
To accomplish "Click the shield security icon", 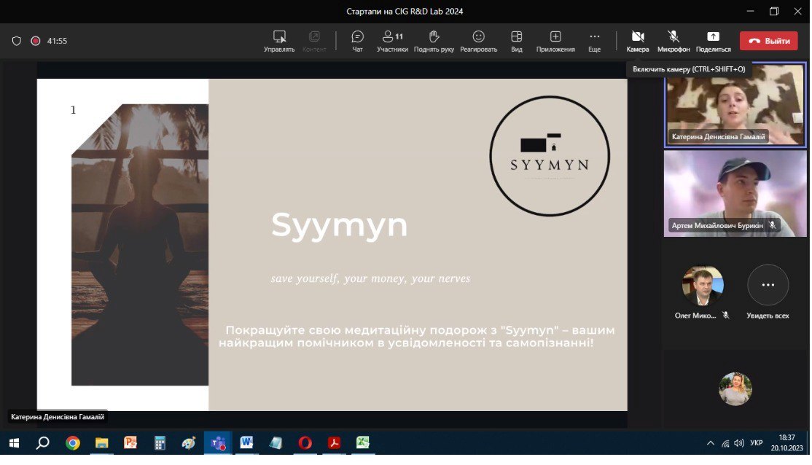I will point(17,41).
